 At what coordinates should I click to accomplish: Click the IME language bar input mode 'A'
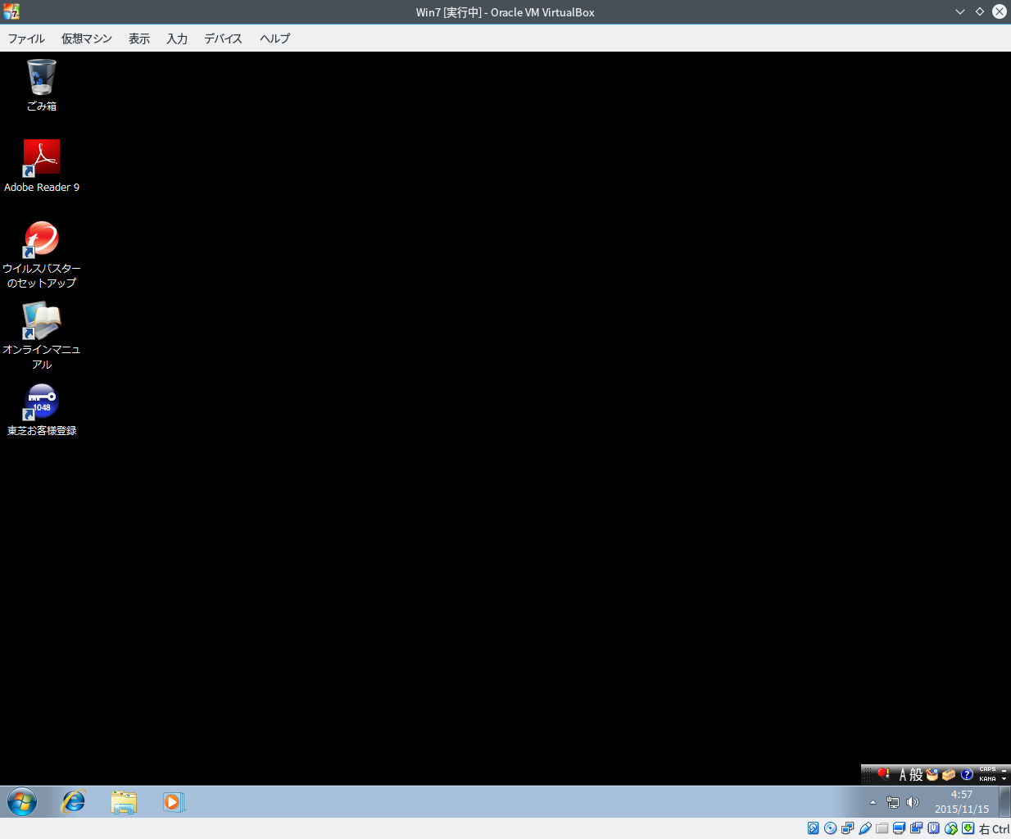tap(903, 774)
